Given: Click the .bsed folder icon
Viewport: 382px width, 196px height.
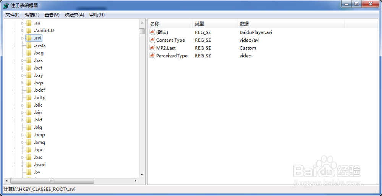Looking at the screenshot, I should [29, 165].
